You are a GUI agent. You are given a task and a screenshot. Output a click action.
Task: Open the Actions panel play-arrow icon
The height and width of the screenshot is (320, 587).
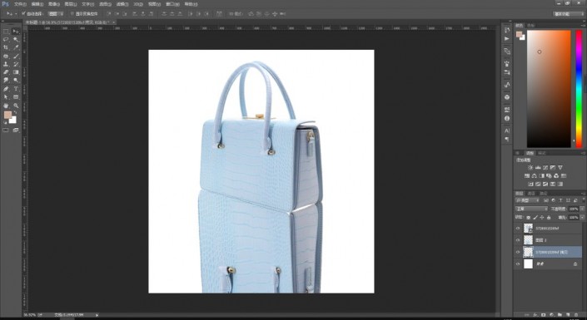[x=507, y=38]
